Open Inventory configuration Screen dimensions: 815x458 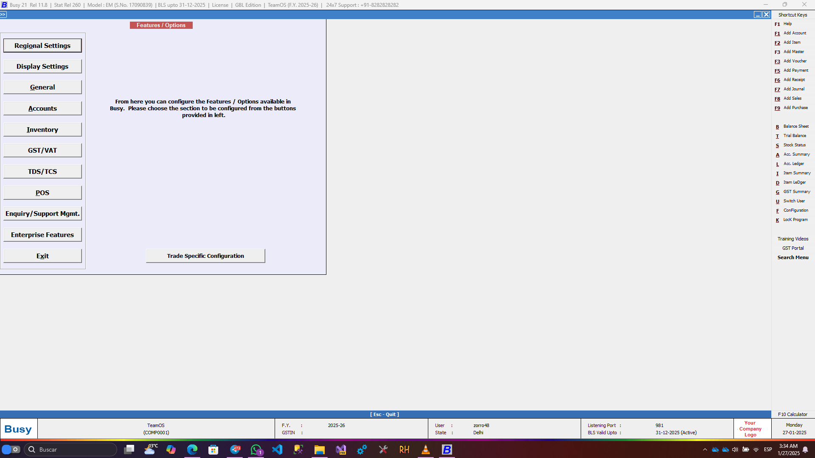click(42, 129)
